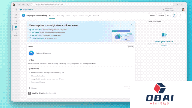The height and width of the screenshot is (108, 192).
Task: Click the Add instructions link
Action: pyautogui.click(x=37, y=30)
